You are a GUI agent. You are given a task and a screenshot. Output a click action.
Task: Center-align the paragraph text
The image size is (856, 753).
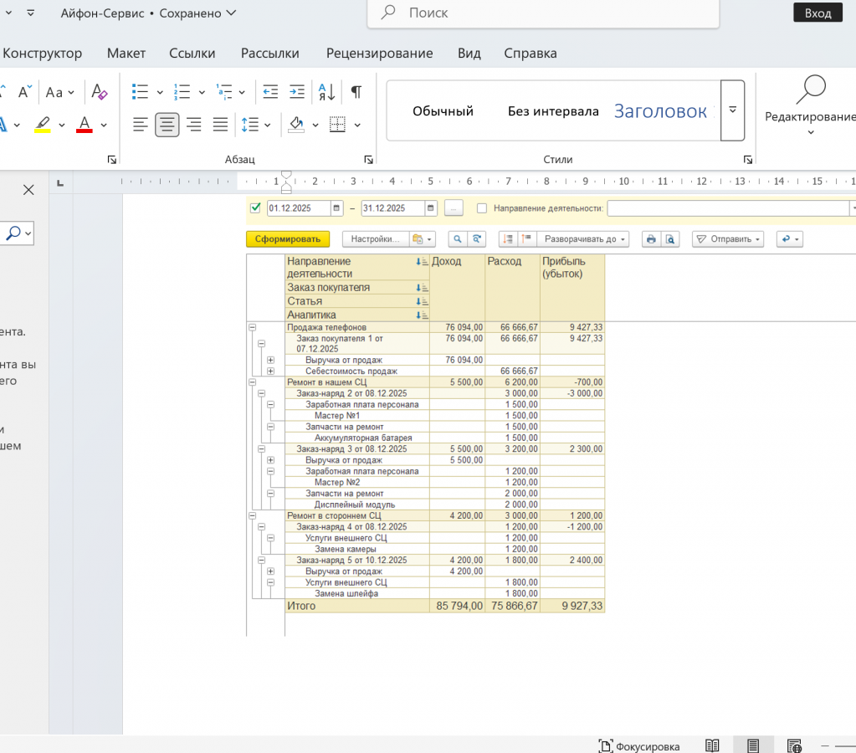(167, 125)
